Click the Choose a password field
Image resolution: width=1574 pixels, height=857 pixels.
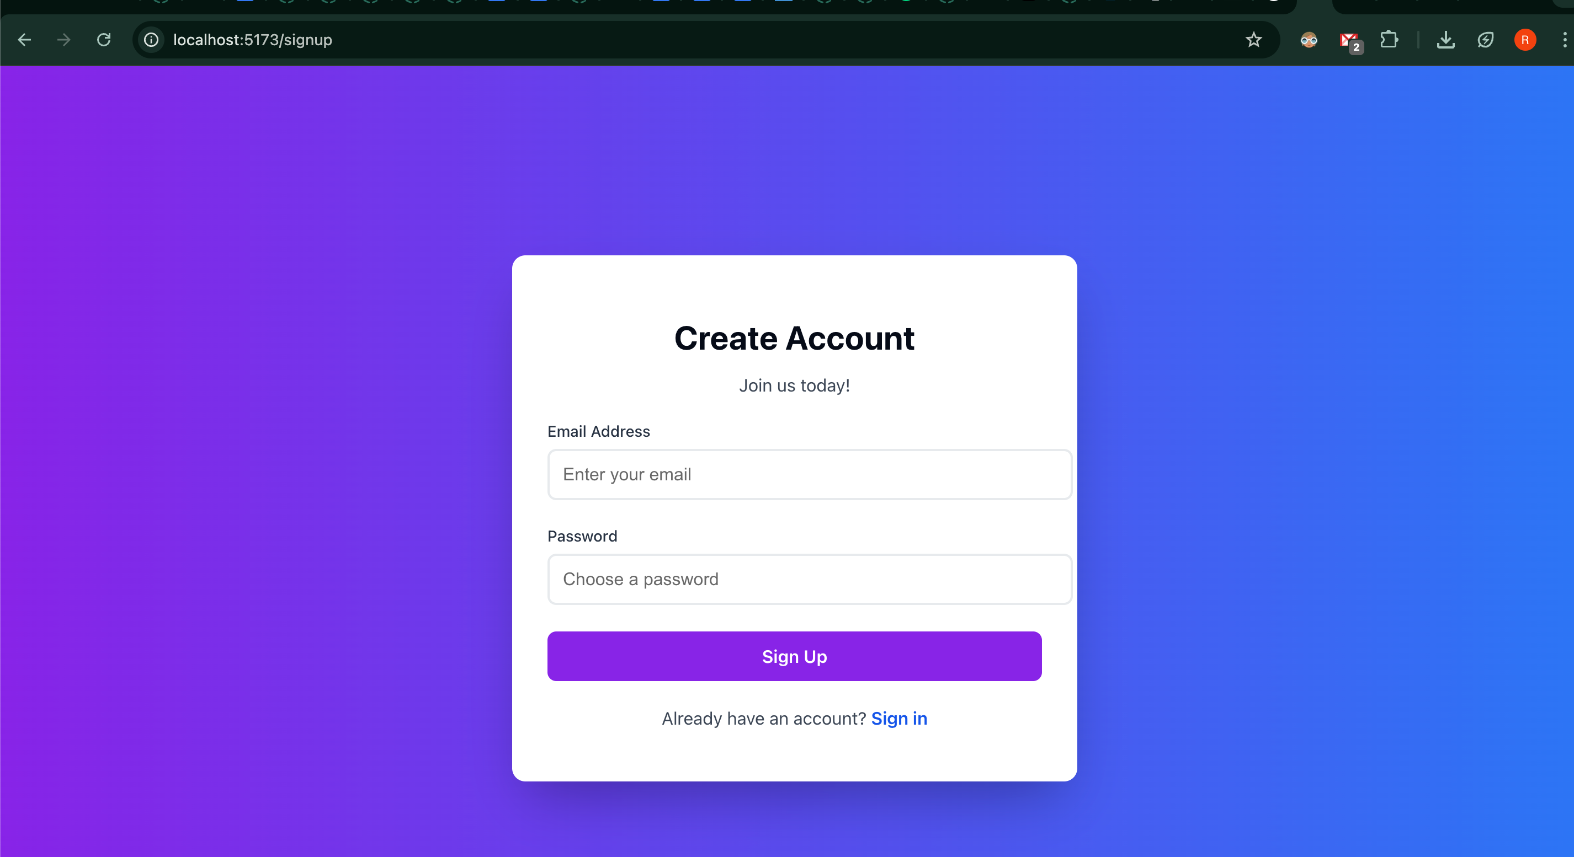[810, 579]
